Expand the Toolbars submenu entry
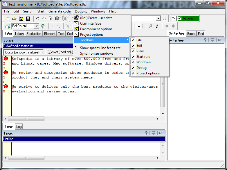This screenshot has height=170, width=227. [x=101, y=40]
